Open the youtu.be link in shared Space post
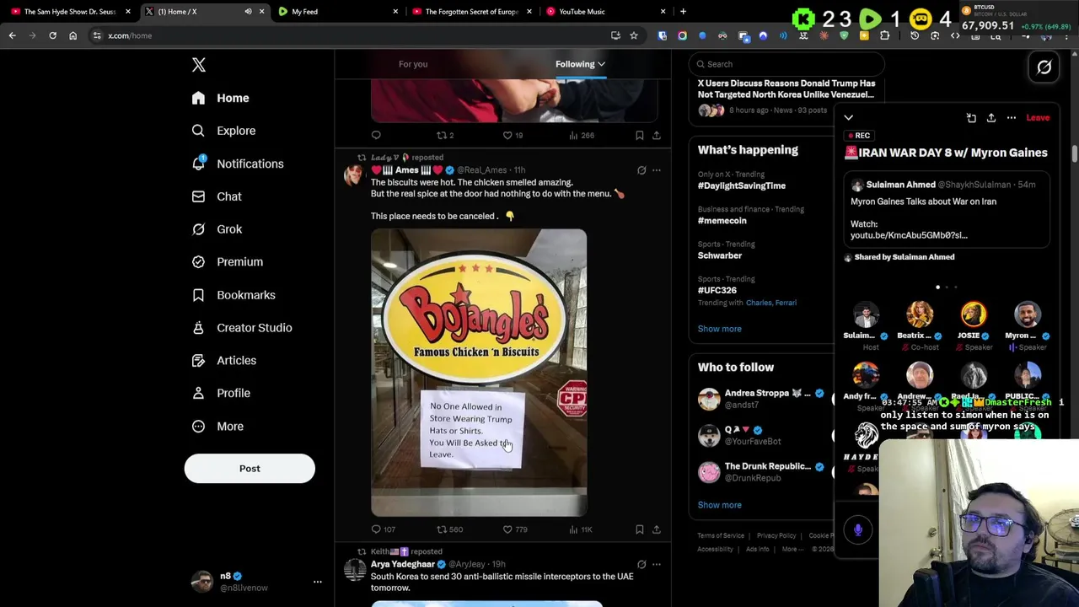 [x=909, y=235]
